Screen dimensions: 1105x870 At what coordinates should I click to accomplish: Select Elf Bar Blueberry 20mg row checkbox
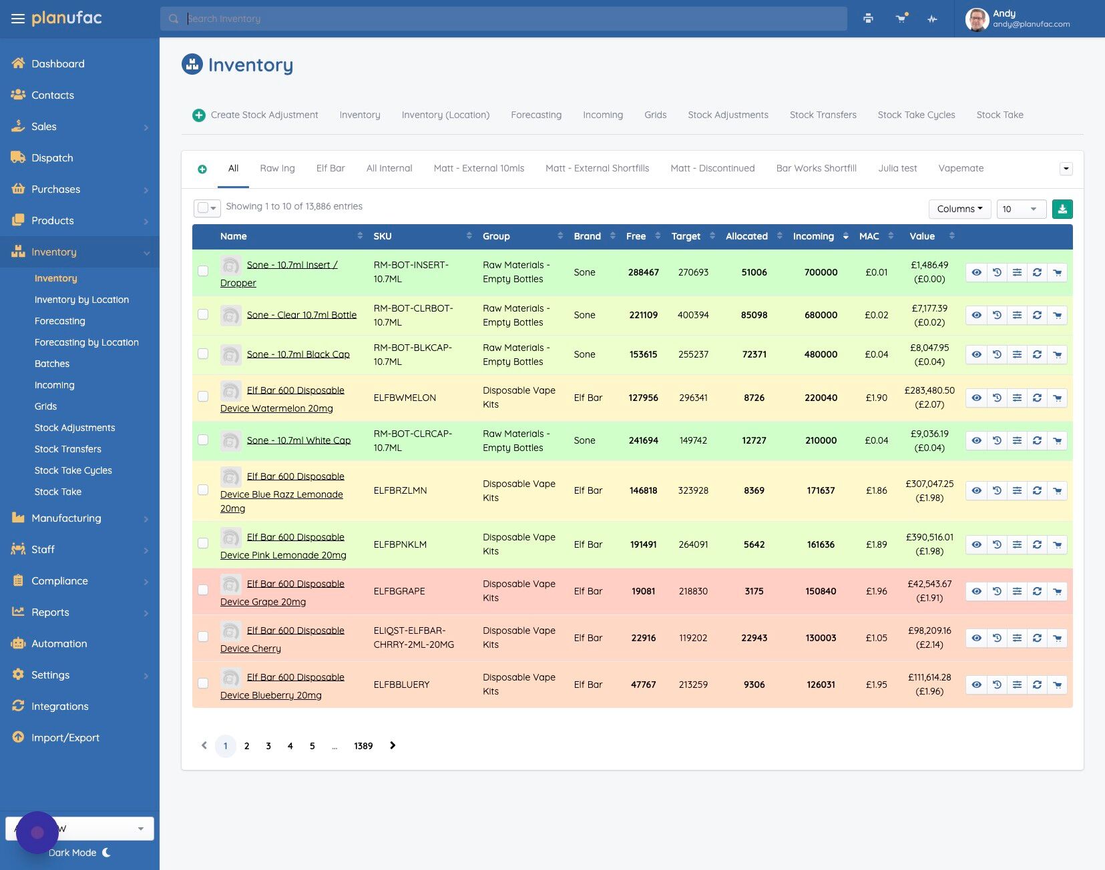[x=203, y=683]
